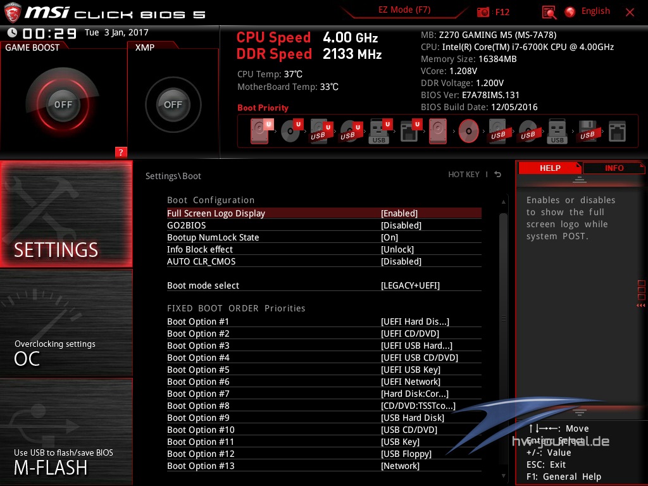Open the BIOS search magnifier icon
This screenshot has width=648, height=486.
549,13
